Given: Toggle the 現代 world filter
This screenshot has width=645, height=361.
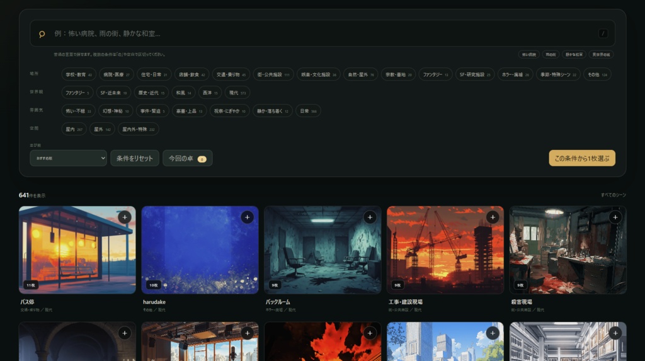Looking at the screenshot, I should pyautogui.click(x=237, y=93).
